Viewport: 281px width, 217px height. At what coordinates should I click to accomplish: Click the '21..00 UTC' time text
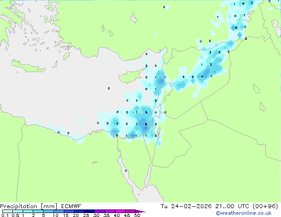click(232, 206)
